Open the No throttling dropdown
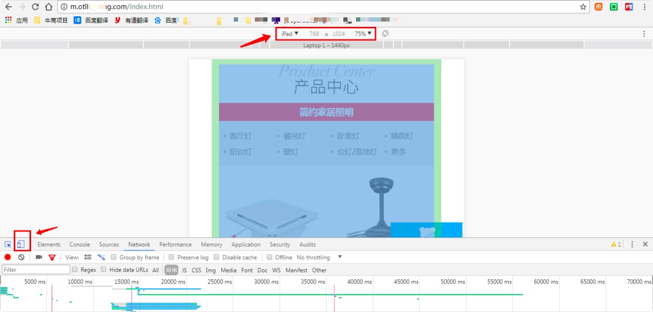Screen dimensions: 653x312 point(319,257)
